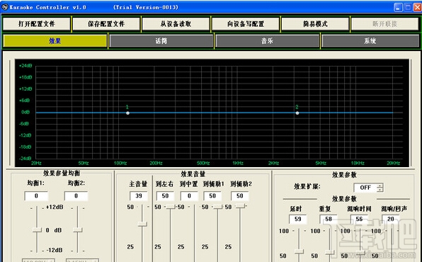Viewport: 422px width, 262px height.
Task: Click the 到辅助1 value field
Action: coord(212,195)
